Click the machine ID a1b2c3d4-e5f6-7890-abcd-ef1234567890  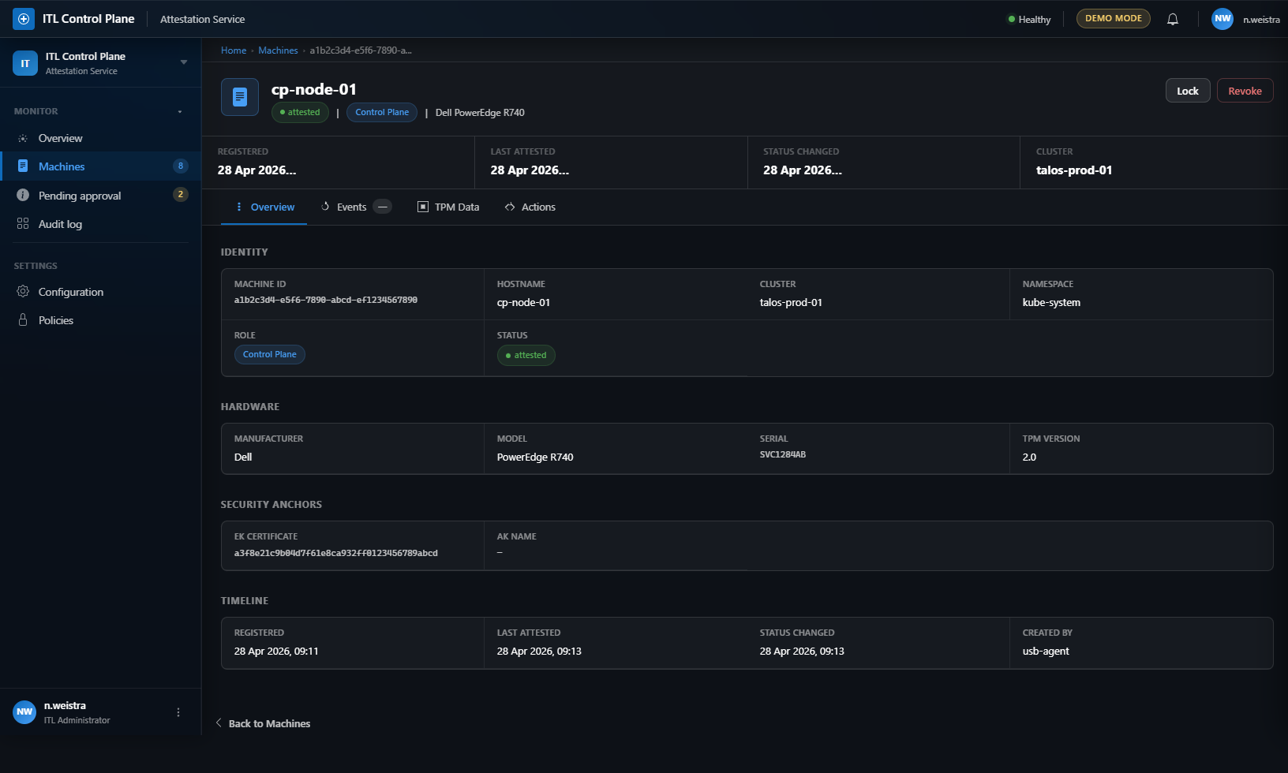pos(326,300)
